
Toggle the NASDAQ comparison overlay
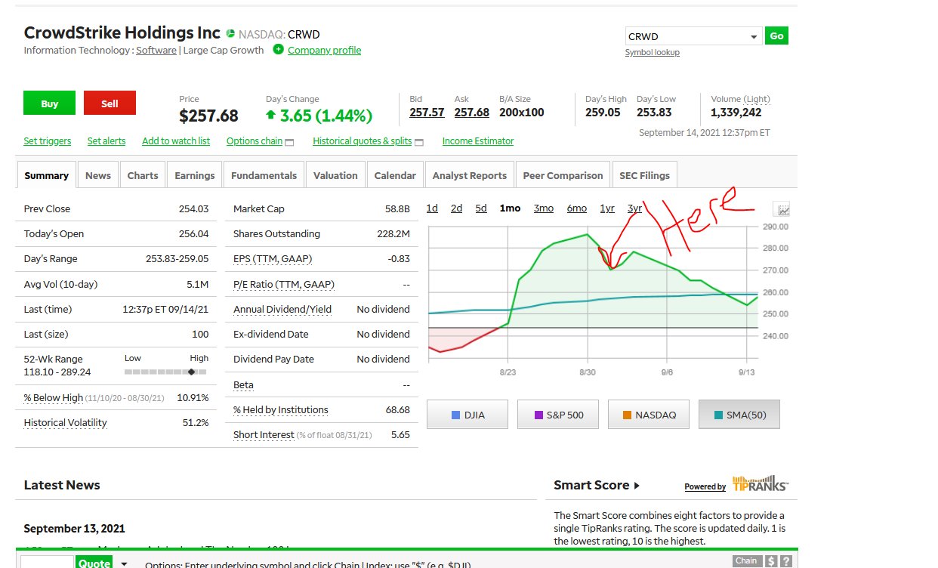[x=648, y=415]
